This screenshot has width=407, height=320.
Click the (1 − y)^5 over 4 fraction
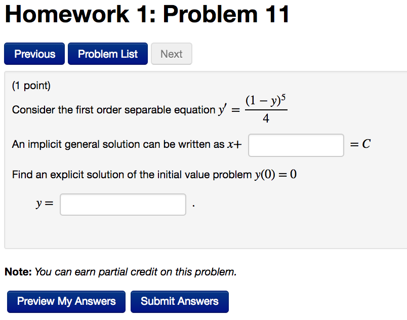266,109
